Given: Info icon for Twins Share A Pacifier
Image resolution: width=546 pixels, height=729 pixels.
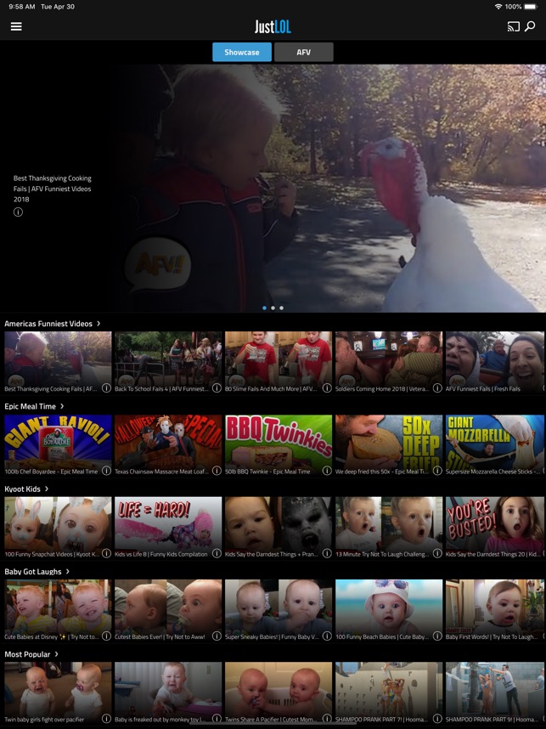Looking at the screenshot, I should coord(327,719).
